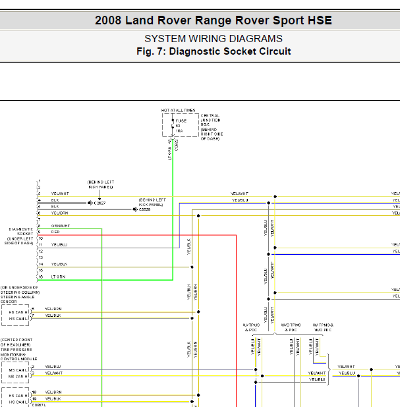
Task: Click the 'YEL/WHT' label above the top horizontal wire
Action: point(239,194)
